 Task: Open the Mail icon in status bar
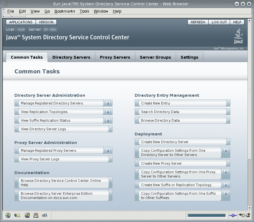17,215
